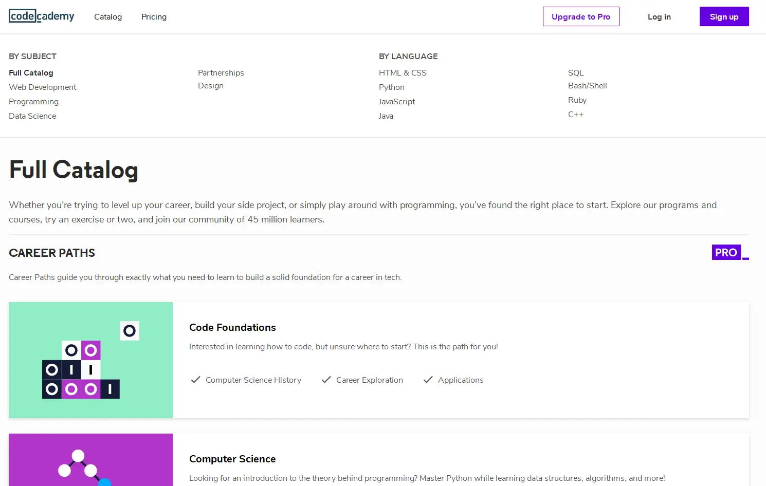
Task: Browse Bash/Shell courses
Action: 588,86
